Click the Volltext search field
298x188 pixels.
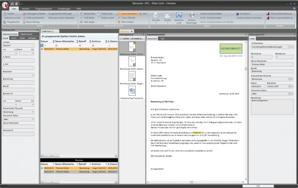pyautogui.click(x=18, y=46)
